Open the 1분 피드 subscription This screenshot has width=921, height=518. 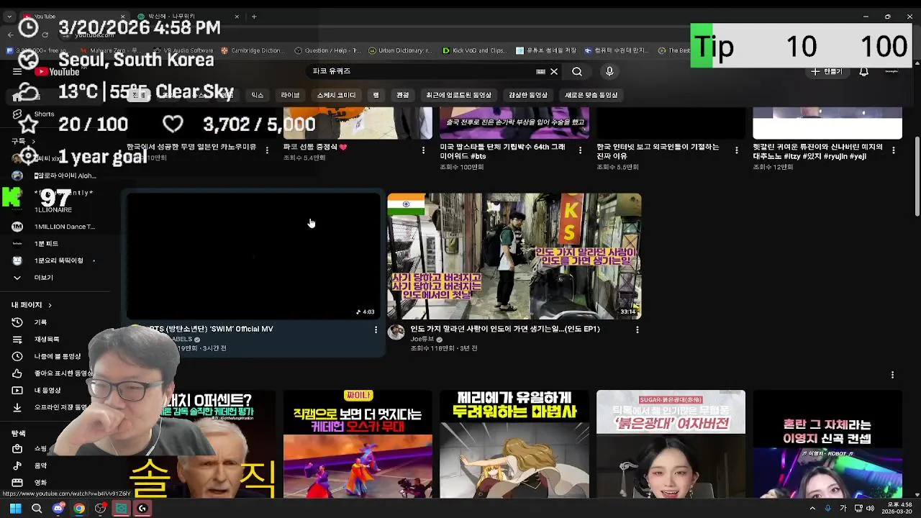54,244
